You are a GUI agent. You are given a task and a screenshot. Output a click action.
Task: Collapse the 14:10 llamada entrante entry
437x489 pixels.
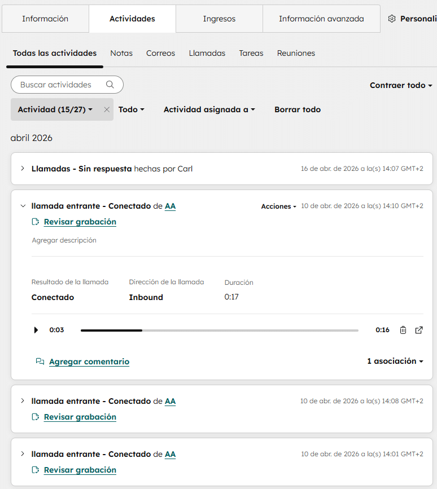(23, 206)
